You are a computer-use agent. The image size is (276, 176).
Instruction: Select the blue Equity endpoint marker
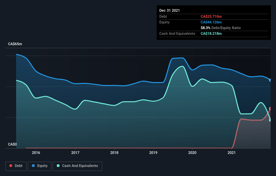click(x=270, y=80)
